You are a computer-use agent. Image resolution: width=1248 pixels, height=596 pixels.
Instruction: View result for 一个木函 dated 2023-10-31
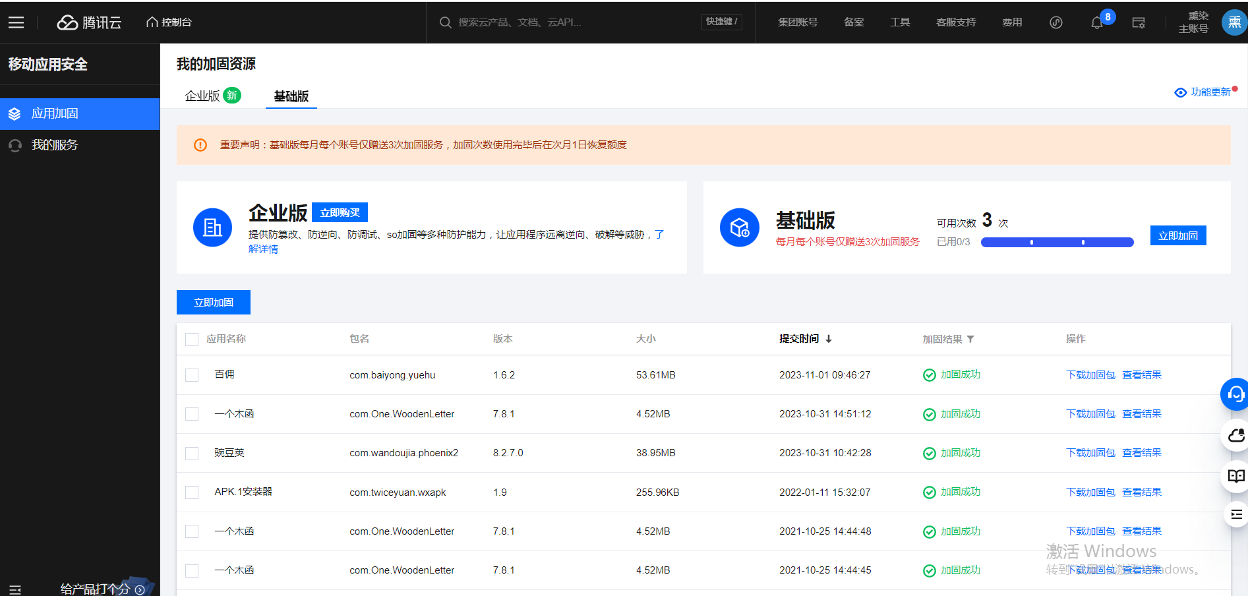(x=1142, y=414)
